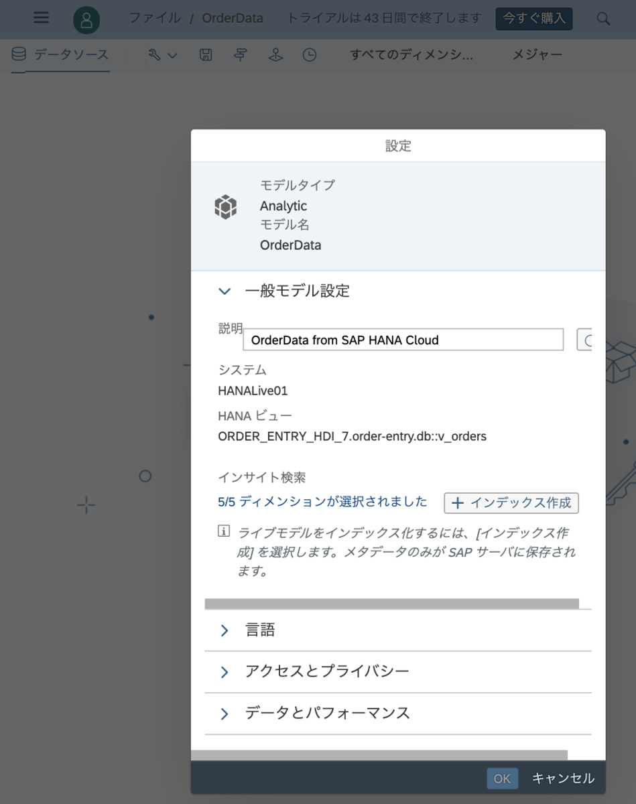Click the search magnifier icon
Viewport: 636px width, 804px height.
[x=603, y=19]
